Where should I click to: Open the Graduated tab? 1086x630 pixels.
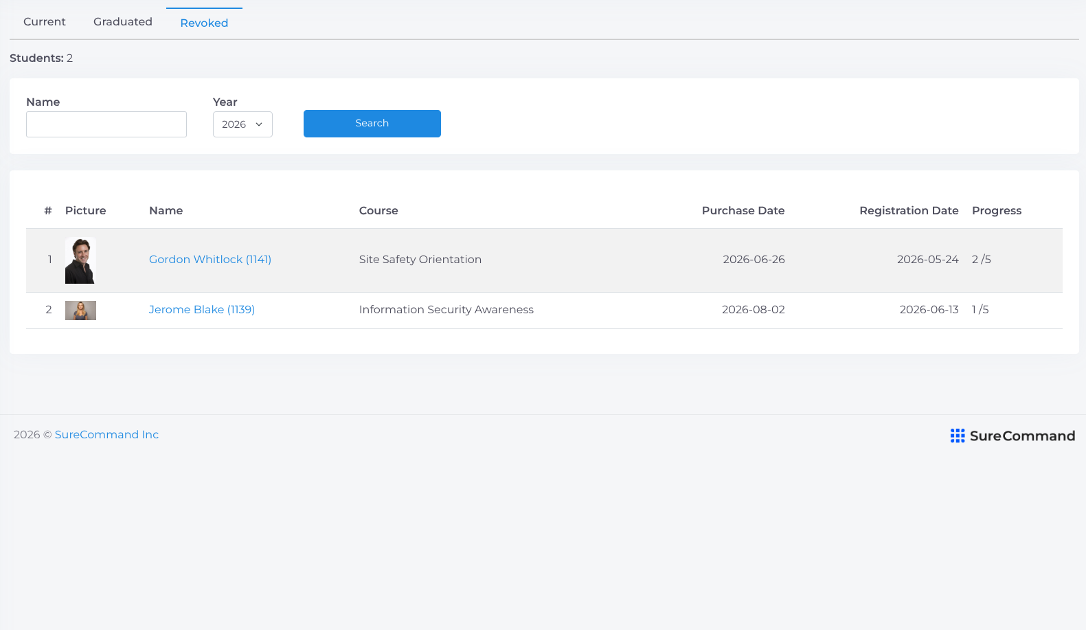pos(123,22)
